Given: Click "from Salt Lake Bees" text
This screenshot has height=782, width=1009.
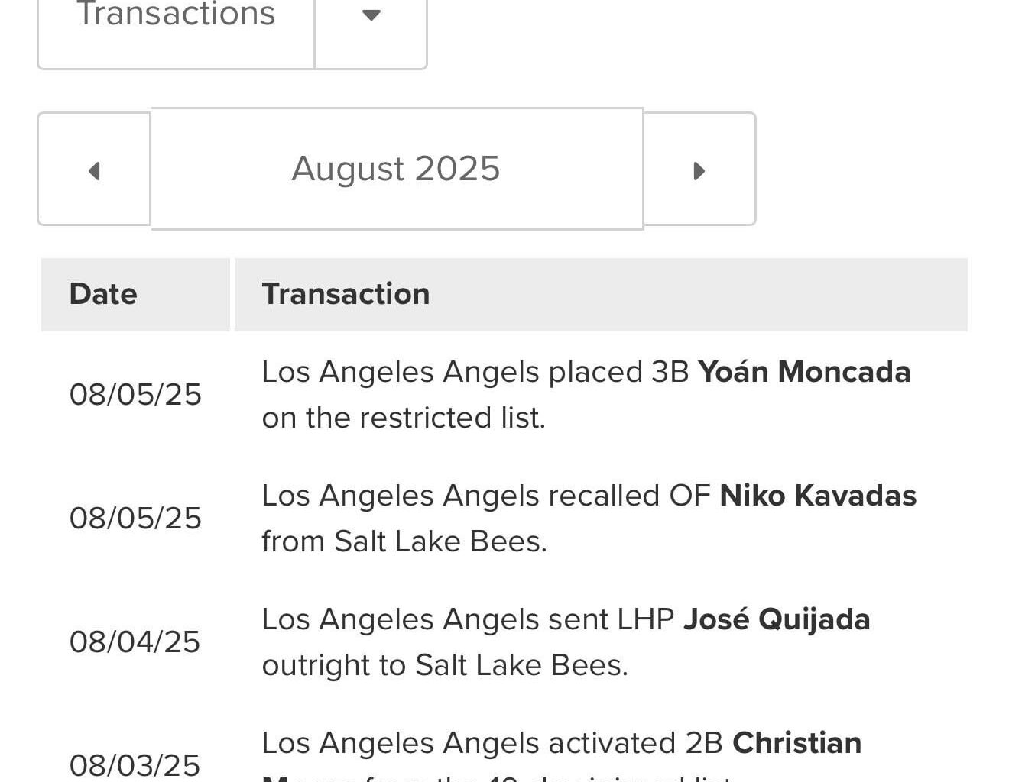Looking at the screenshot, I should click(x=404, y=541).
